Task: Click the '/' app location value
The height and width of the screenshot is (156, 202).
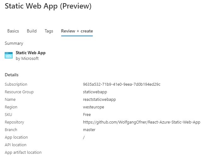Action: (x=84, y=137)
